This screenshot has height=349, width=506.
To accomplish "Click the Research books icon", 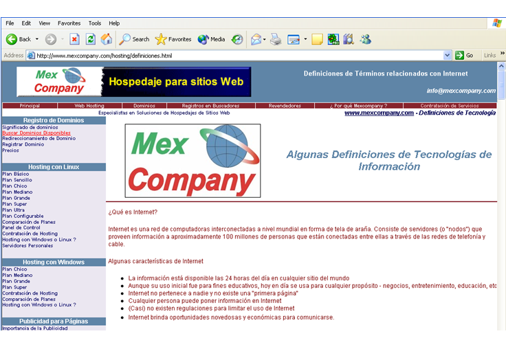I will (349, 39).
